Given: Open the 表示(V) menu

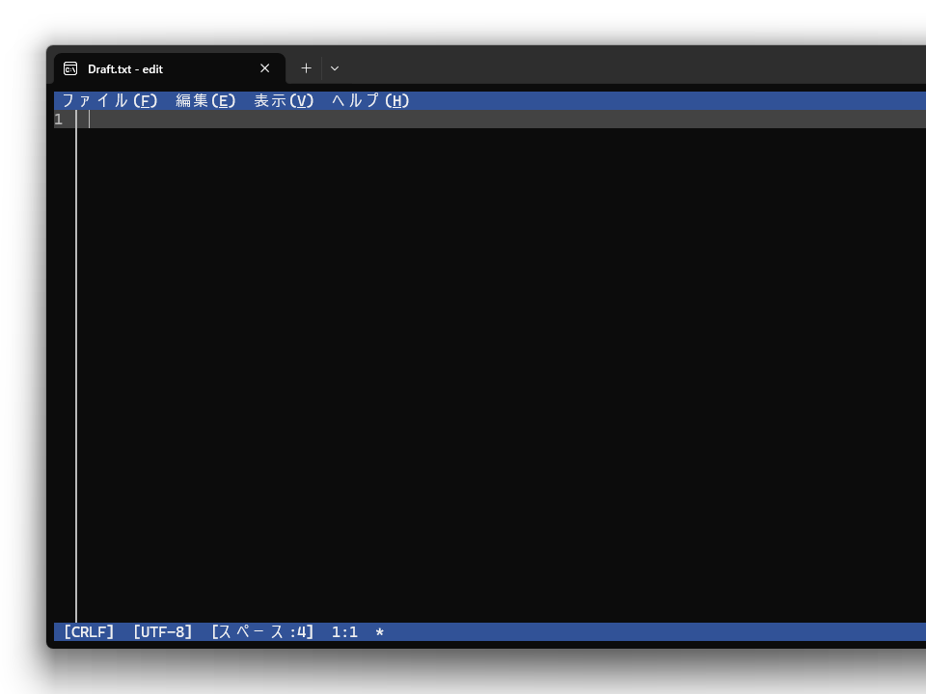Looking at the screenshot, I should coord(284,100).
